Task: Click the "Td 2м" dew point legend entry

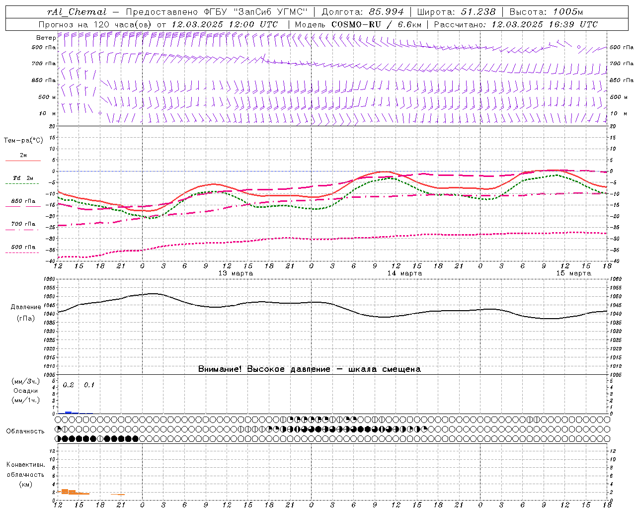Action: coord(23,178)
